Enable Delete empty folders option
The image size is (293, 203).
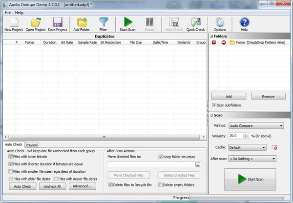click(161, 185)
